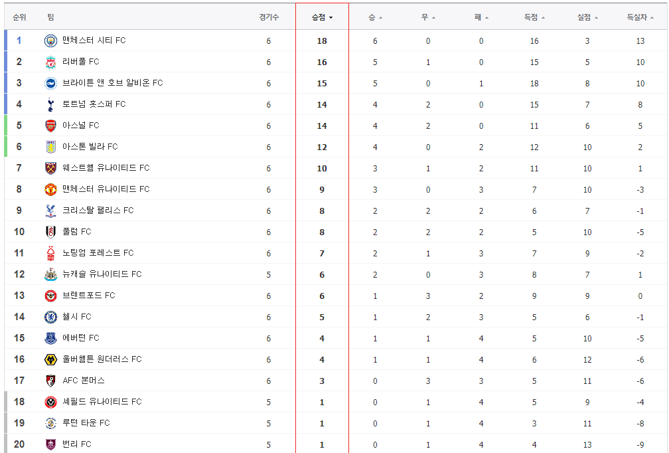Viewport: 669px width, 453px height.
Task: Click the 리버풀 FC club badge
Action: (51, 62)
